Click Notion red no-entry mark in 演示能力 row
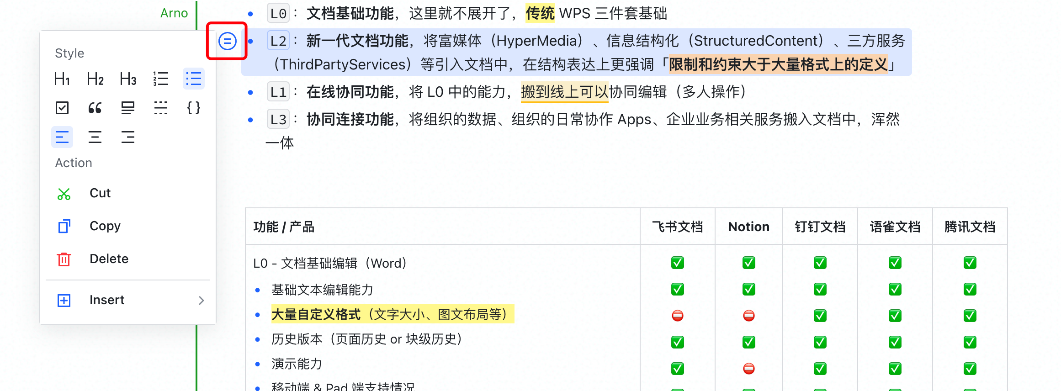Viewport: 1061px width, 391px height. coord(749,369)
